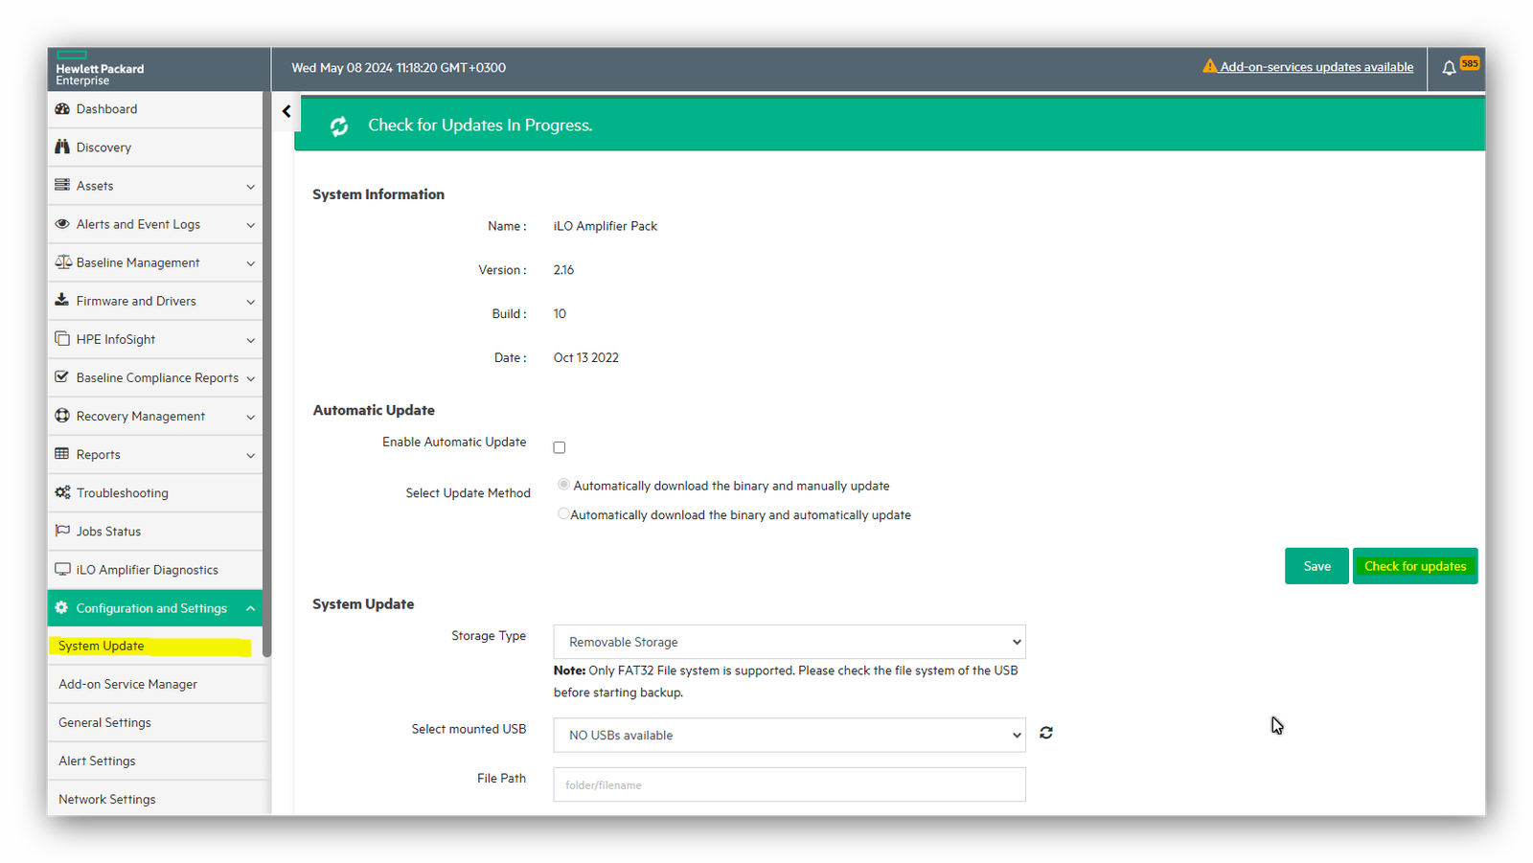Expand the Firmware and Drivers chevron

coord(251,302)
